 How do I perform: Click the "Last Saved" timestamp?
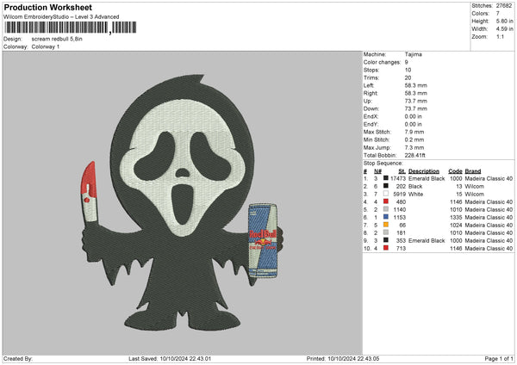(x=170, y=358)
